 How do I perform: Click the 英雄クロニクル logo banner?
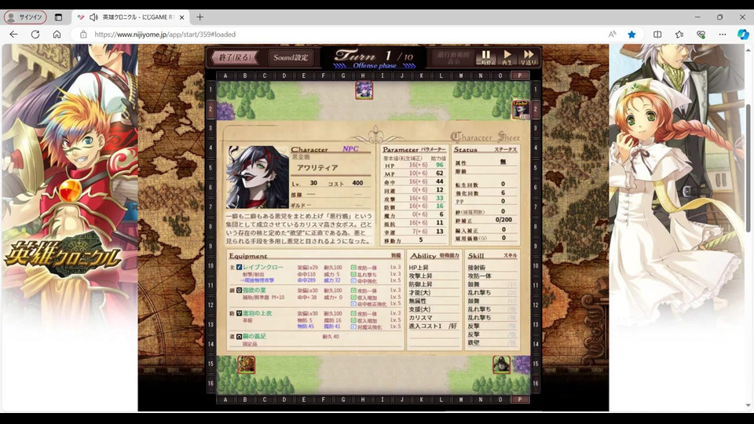tap(64, 257)
